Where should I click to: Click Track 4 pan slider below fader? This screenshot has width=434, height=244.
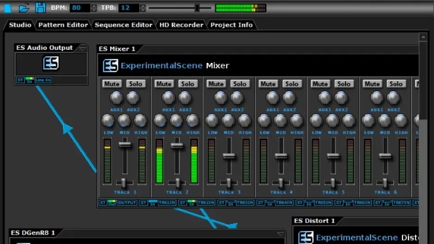(280, 182)
